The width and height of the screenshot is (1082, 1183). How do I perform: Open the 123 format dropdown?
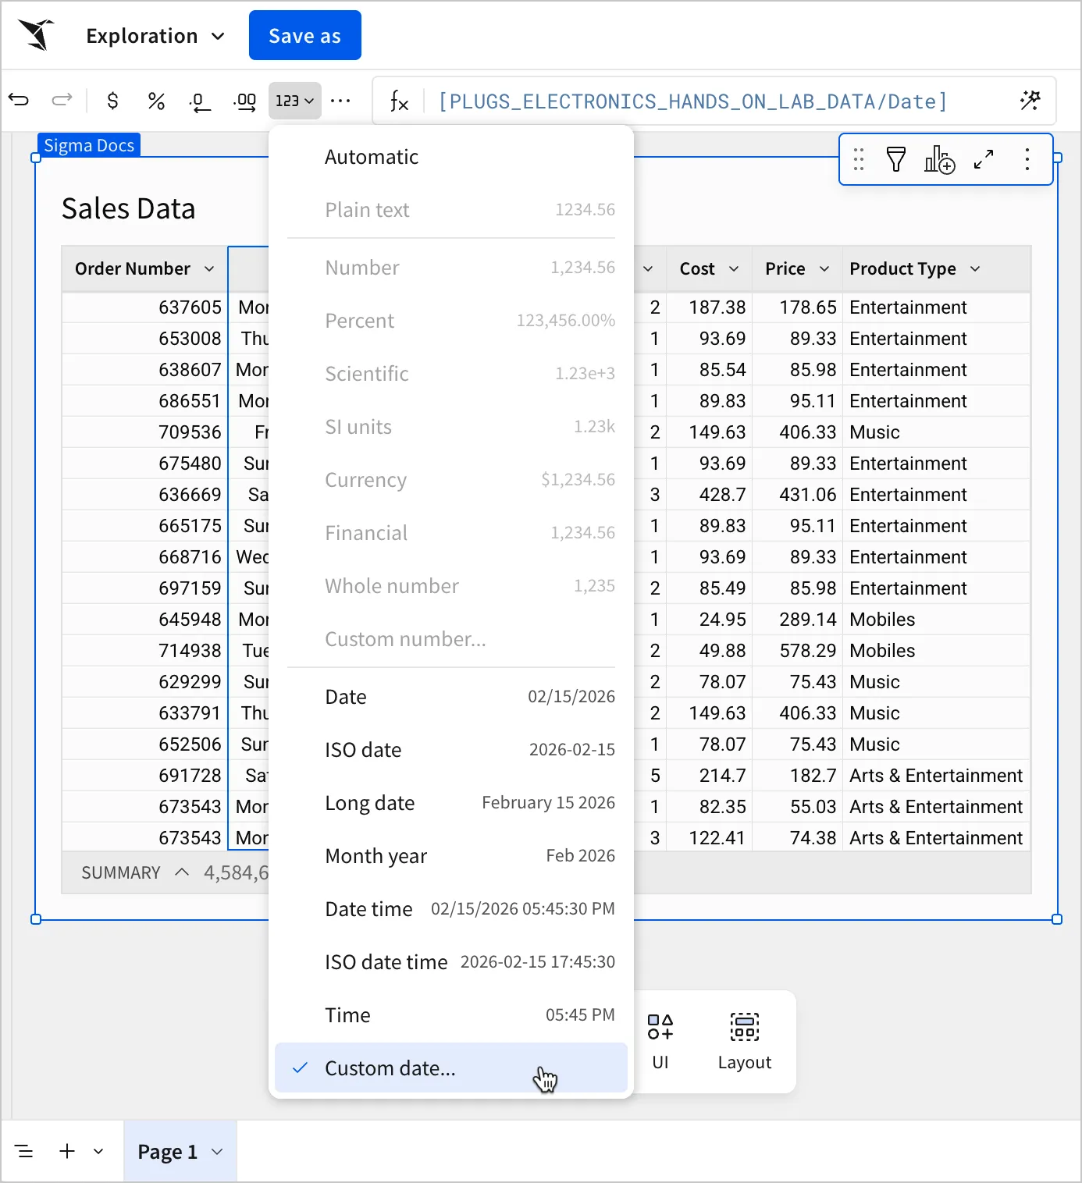(x=295, y=101)
